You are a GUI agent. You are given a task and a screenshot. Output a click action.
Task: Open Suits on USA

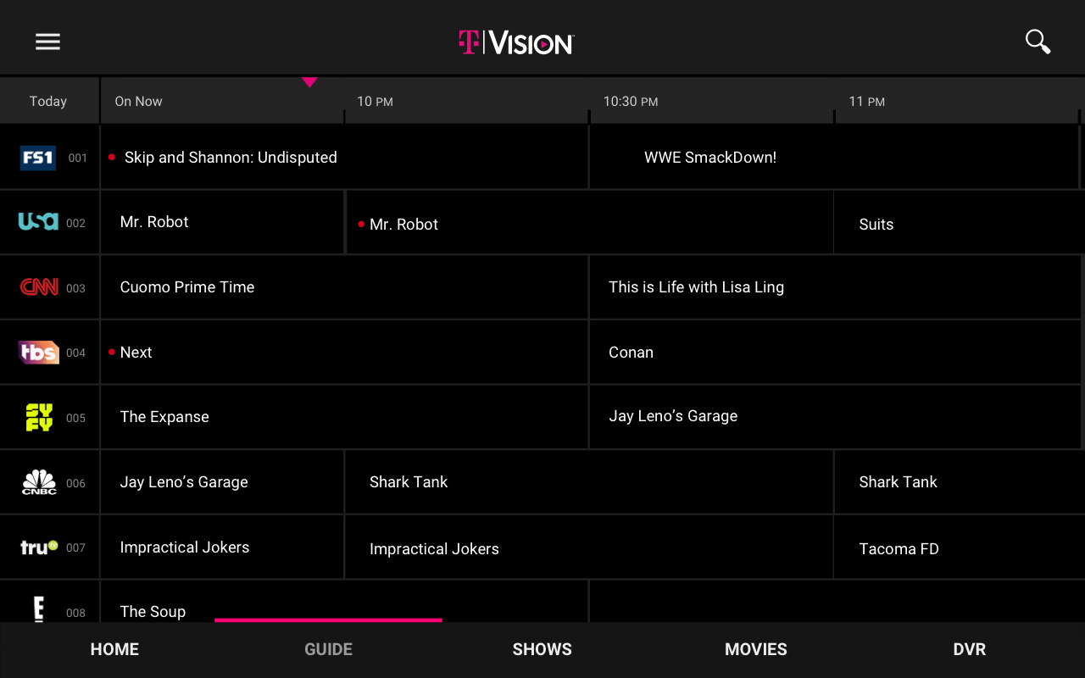tap(960, 222)
